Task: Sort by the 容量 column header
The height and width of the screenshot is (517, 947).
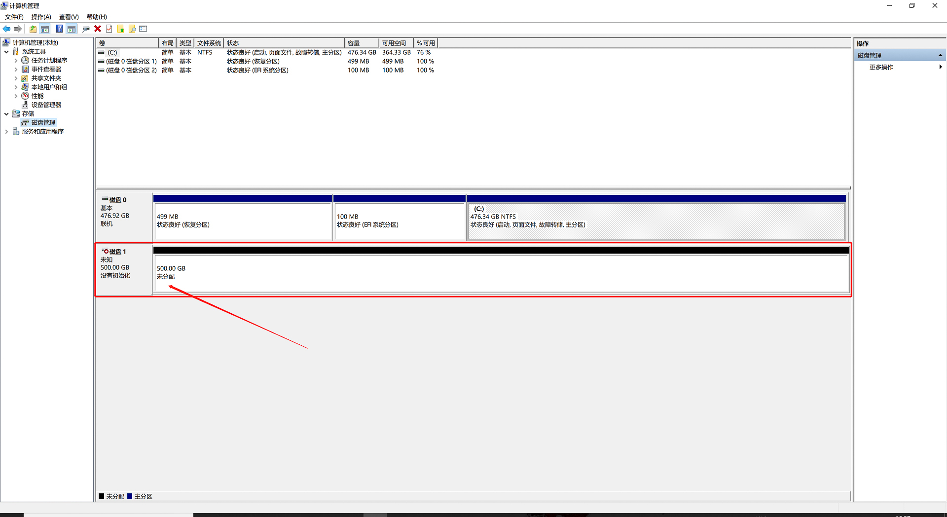Action: click(362, 43)
